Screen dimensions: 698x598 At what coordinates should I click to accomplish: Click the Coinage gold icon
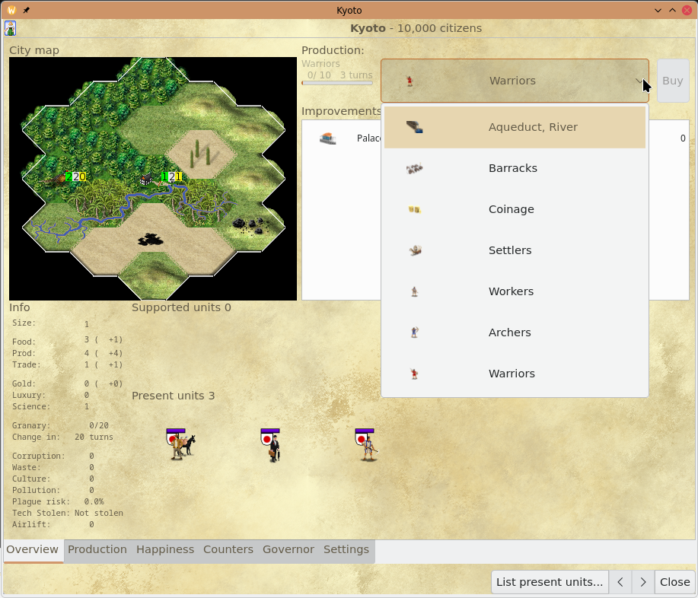(414, 209)
